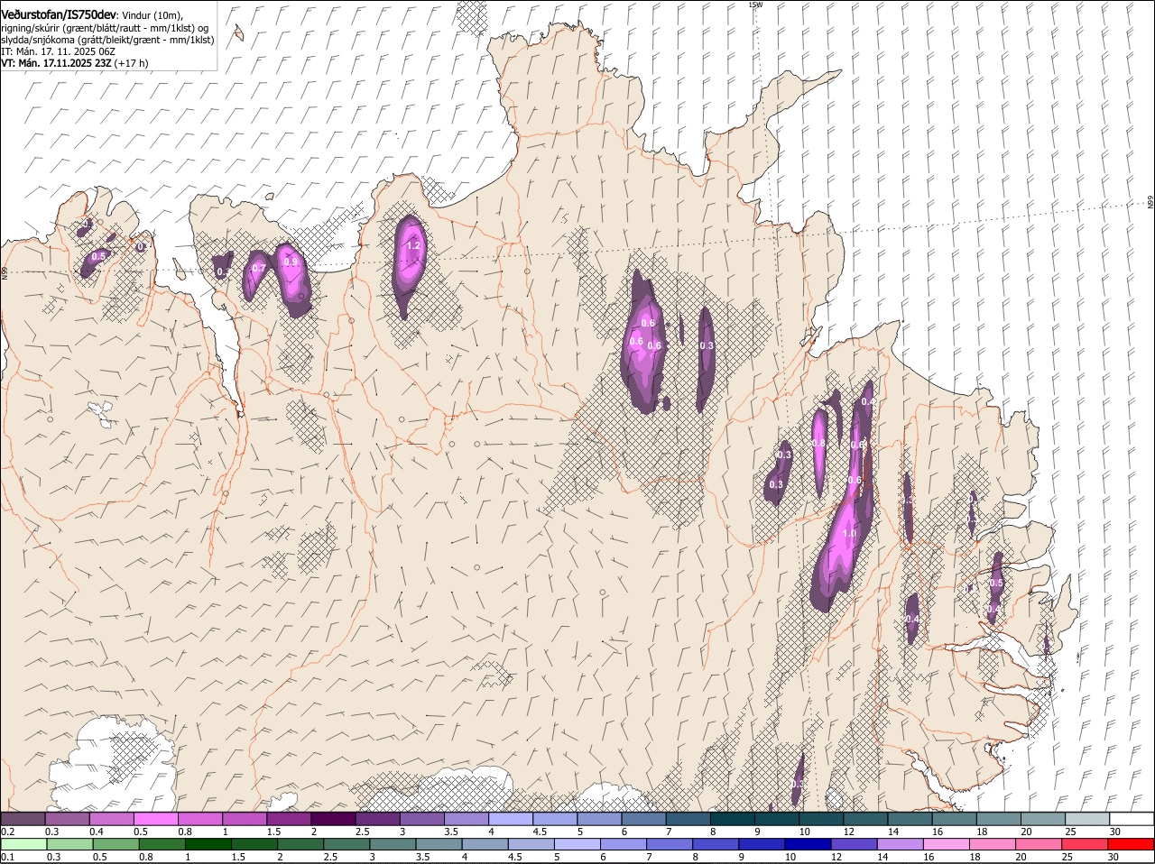Click the "slydda/snjókoma" description line in header
1155x864 pixels.
point(107,40)
